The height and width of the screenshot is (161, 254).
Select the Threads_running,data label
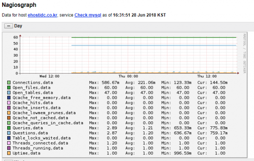click(38, 148)
